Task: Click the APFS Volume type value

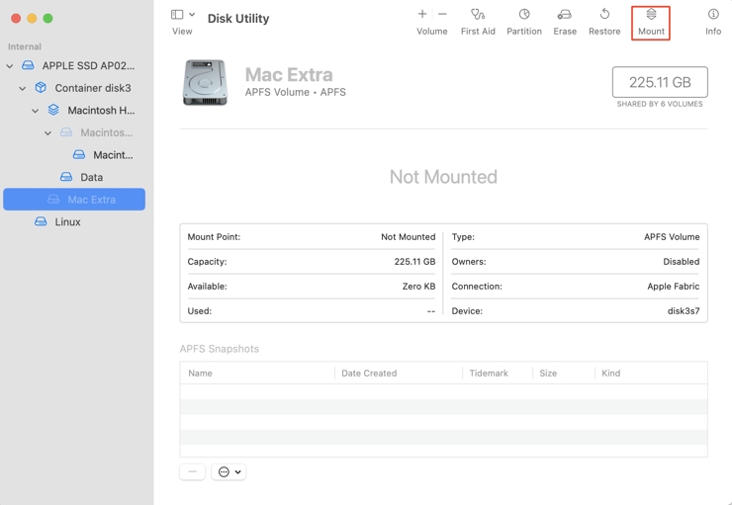Action: [x=672, y=237]
